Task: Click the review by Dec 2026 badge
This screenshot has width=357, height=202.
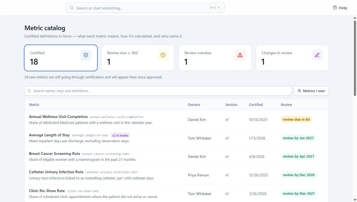Action: coord(299,175)
